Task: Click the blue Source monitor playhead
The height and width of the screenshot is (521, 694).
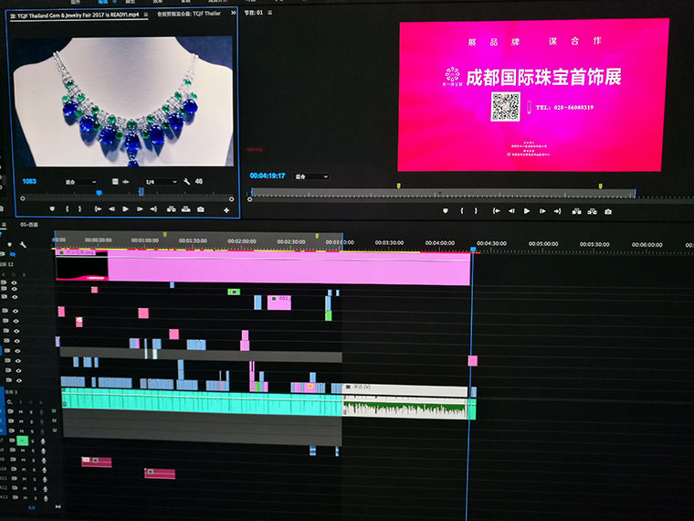Action: click(x=100, y=193)
